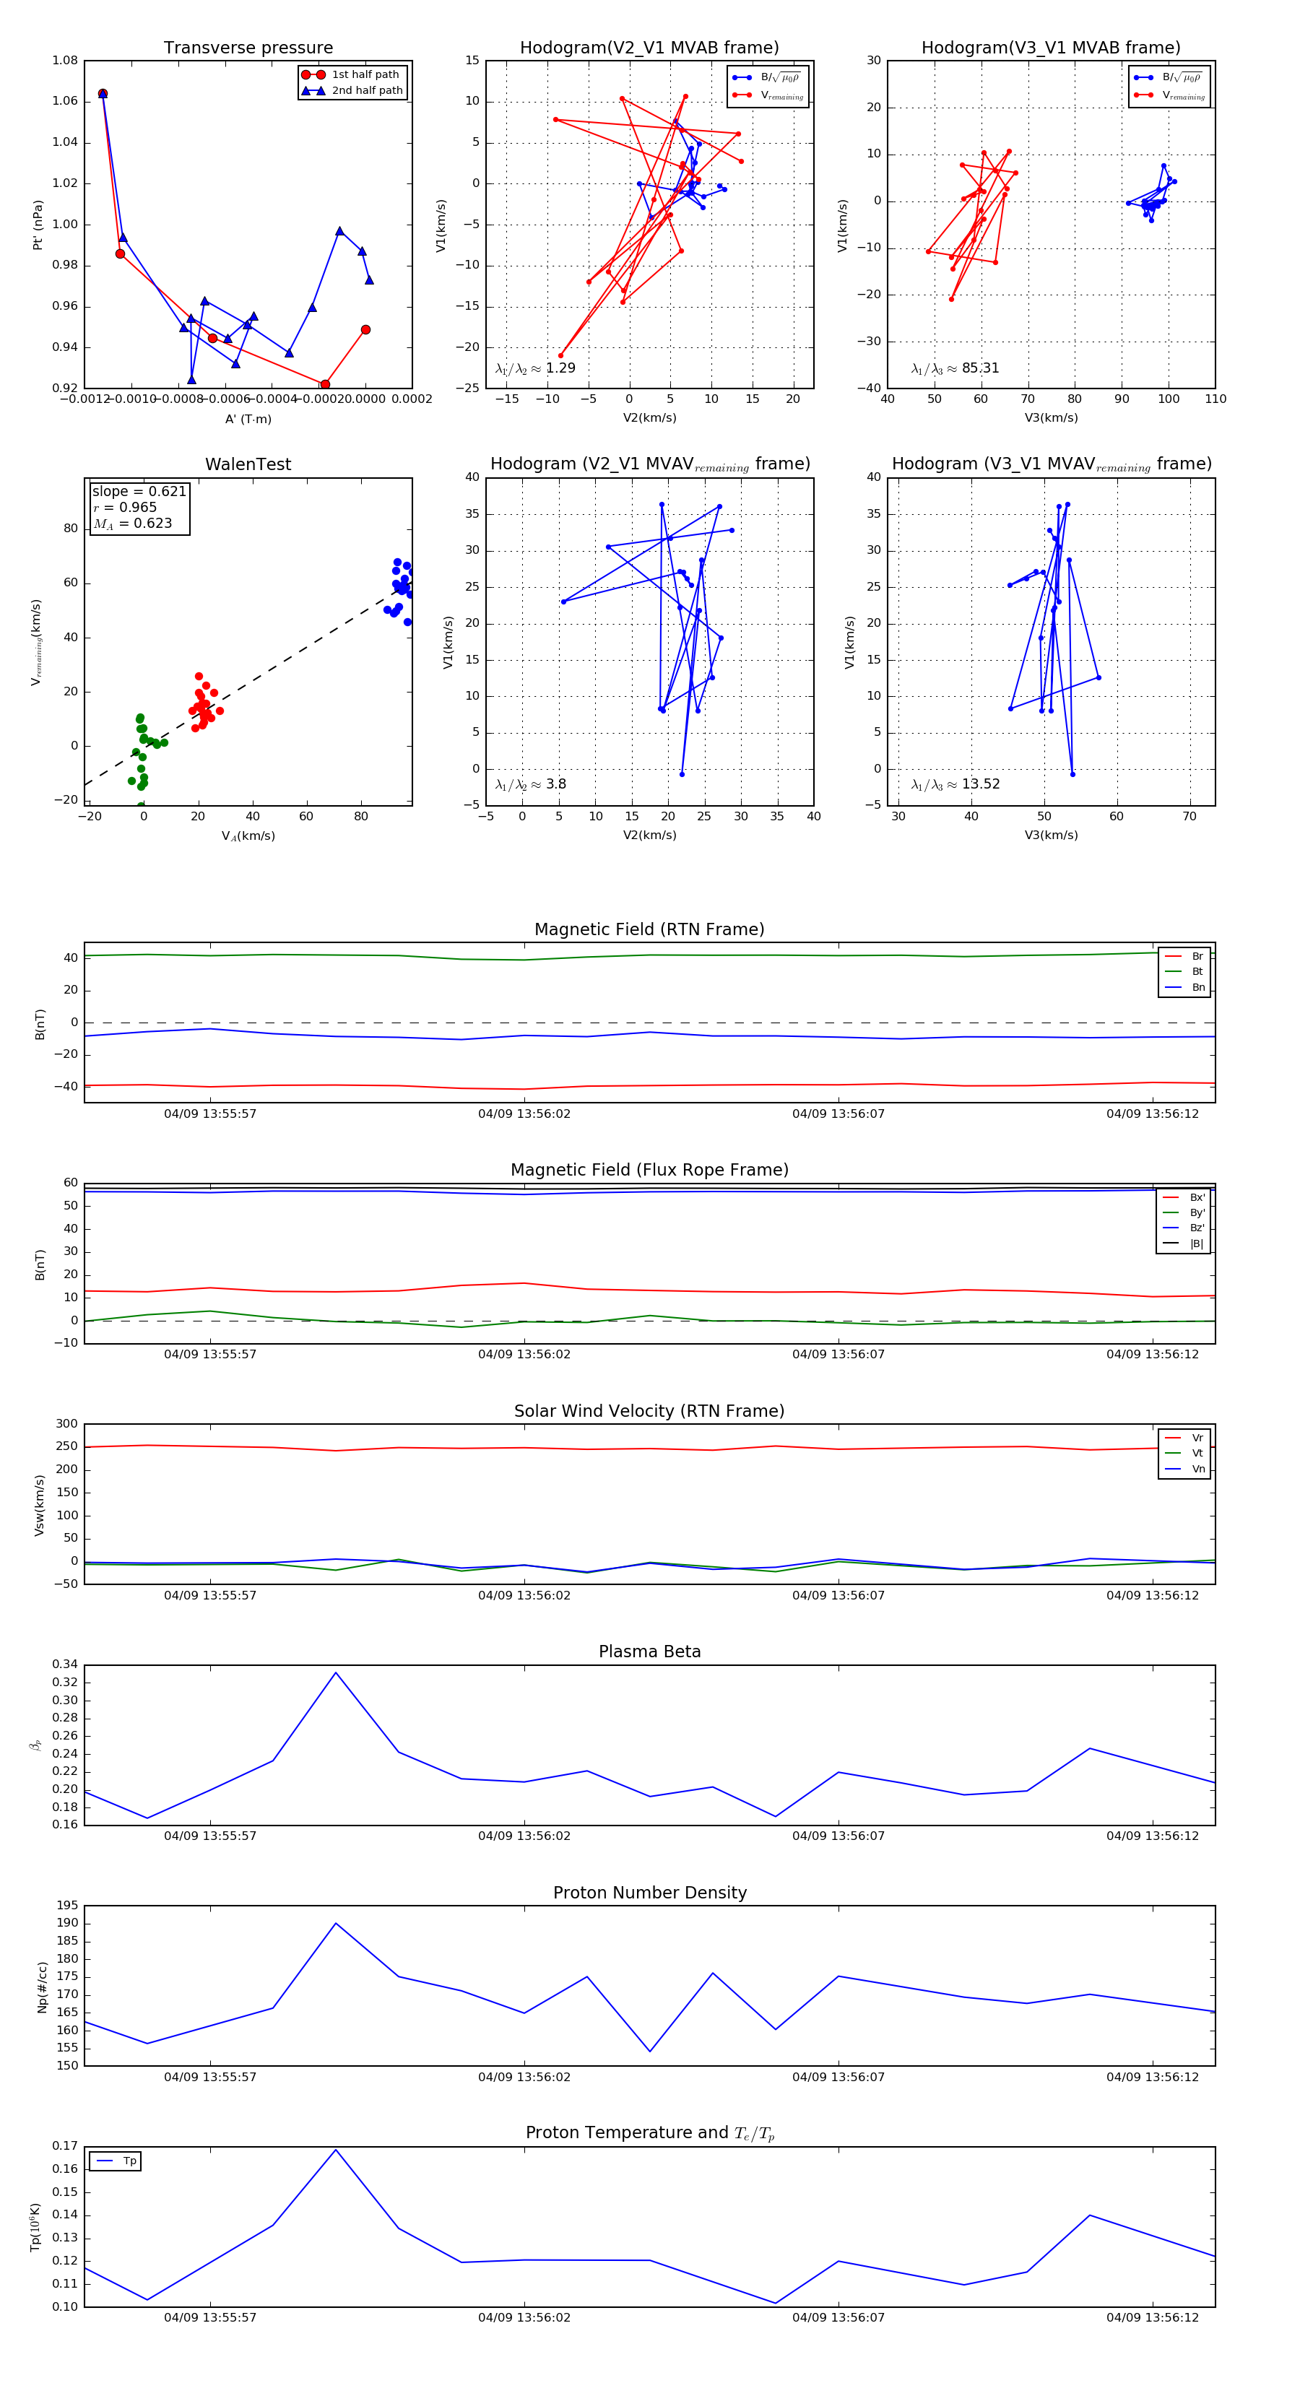This screenshot has width=1300, height=2383.
Task: Click the peak of the Proton Number Density curve
Action: (x=336, y=1923)
